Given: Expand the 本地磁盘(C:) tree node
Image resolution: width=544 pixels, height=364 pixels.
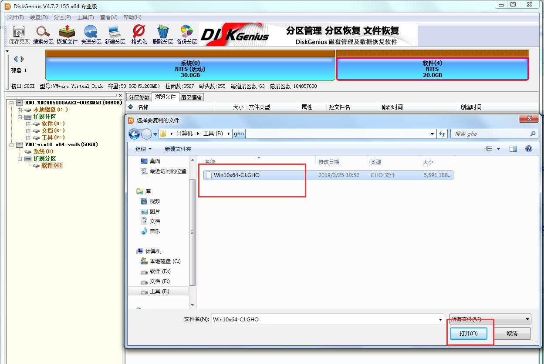Looking at the screenshot, I should click(20, 110).
